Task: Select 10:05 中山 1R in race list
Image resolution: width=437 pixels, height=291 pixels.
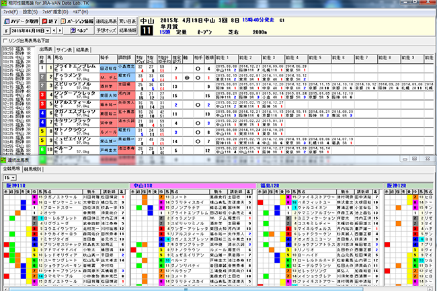Action: (17, 58)
